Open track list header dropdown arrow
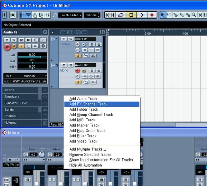The width and height of the screenshot is (207, 186). [53, 32]
